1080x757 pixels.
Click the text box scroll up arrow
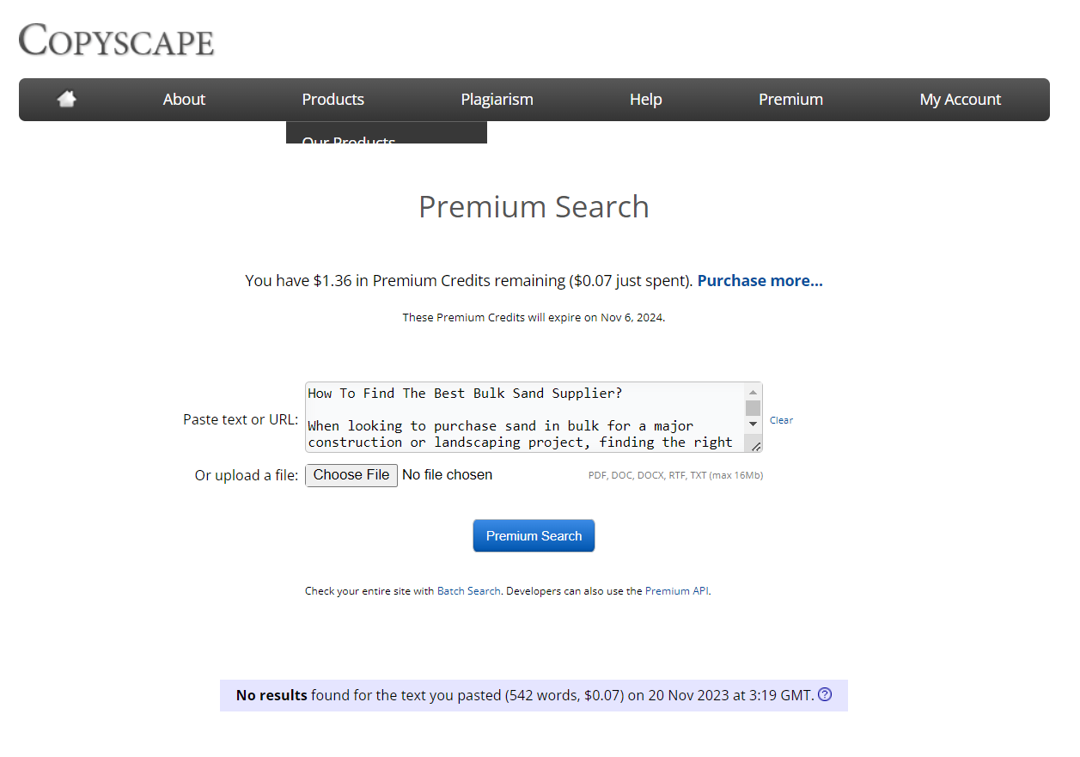click(x=753, y=392)
